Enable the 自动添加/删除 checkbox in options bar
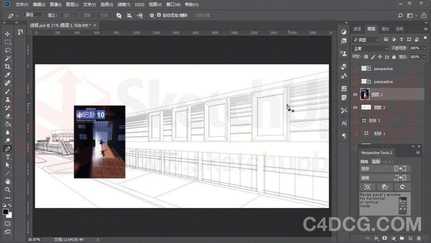 pos(158,15)
